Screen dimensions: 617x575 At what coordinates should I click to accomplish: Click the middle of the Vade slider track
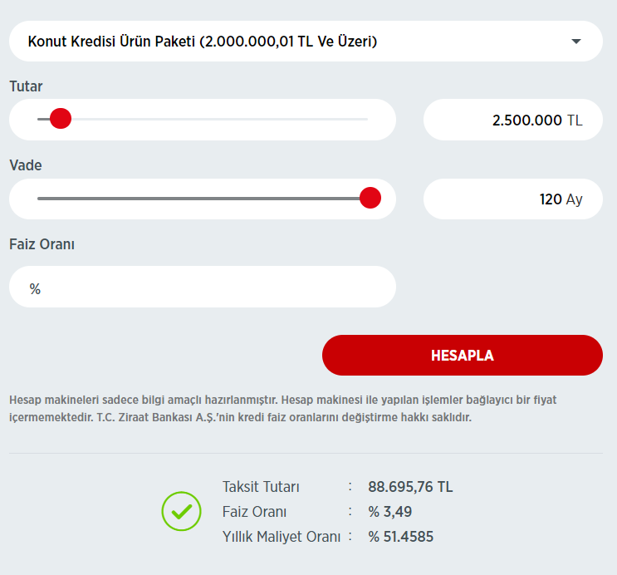(x=203, y=199)
